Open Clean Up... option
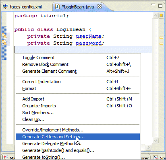This screenshot has height=160, width=166. (x=78, y=119)
